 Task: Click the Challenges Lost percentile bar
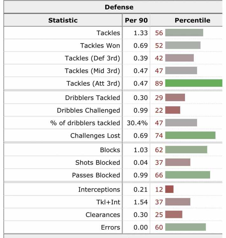point(190,135)
